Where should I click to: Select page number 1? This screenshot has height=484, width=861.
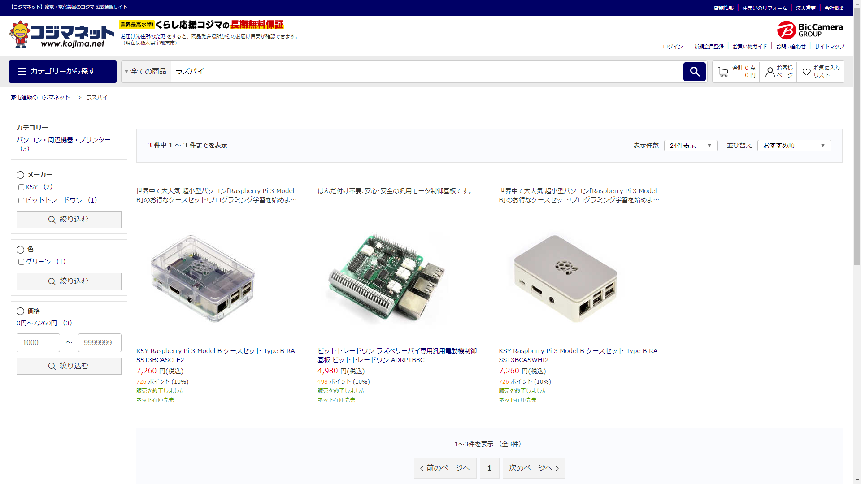(489, 468)
